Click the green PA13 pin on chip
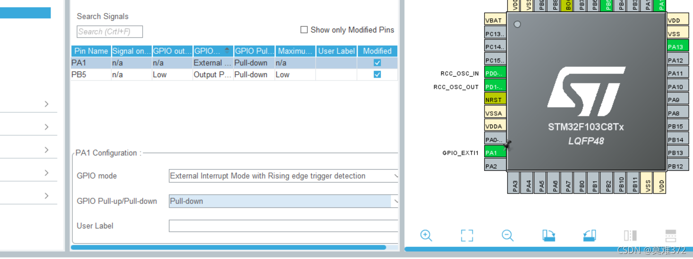This screenshot has width=693, height=259. click(x=677, y=47)
